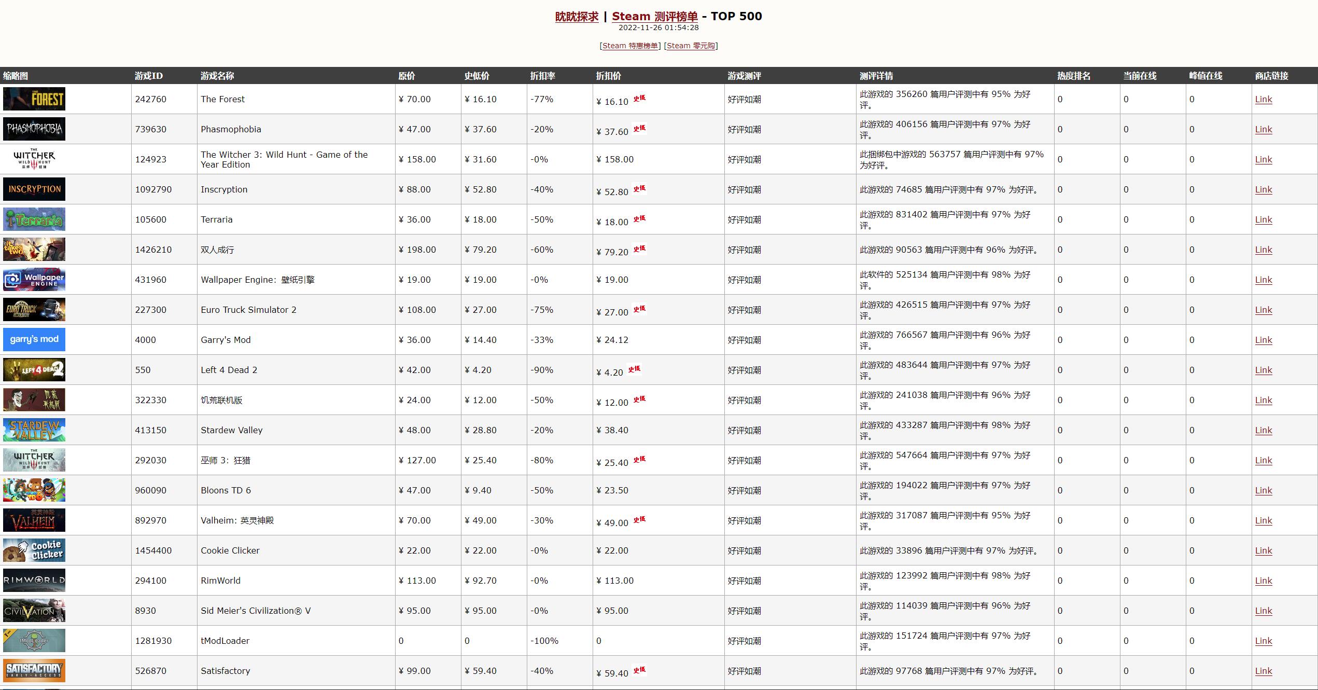Screen dimensions: 1318x690
Task: Open the 眈眈探求 title link
Action: pyautogui.click(x=577, y=17)
